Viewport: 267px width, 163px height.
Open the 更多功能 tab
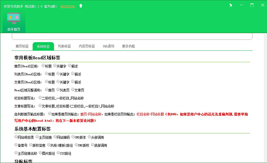tap(129, 46)
